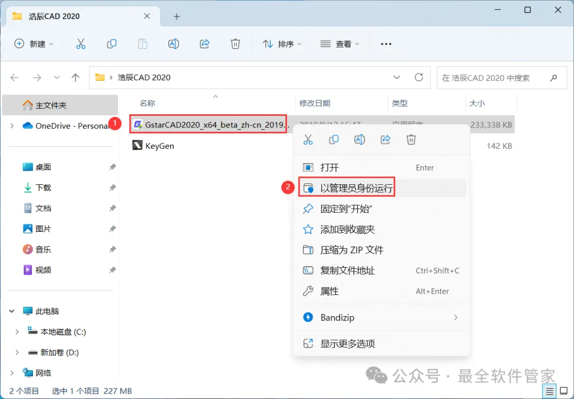Screen dimensions: 574x399
Task: Choose 属性 in the context menu
Action: point(381,291)
